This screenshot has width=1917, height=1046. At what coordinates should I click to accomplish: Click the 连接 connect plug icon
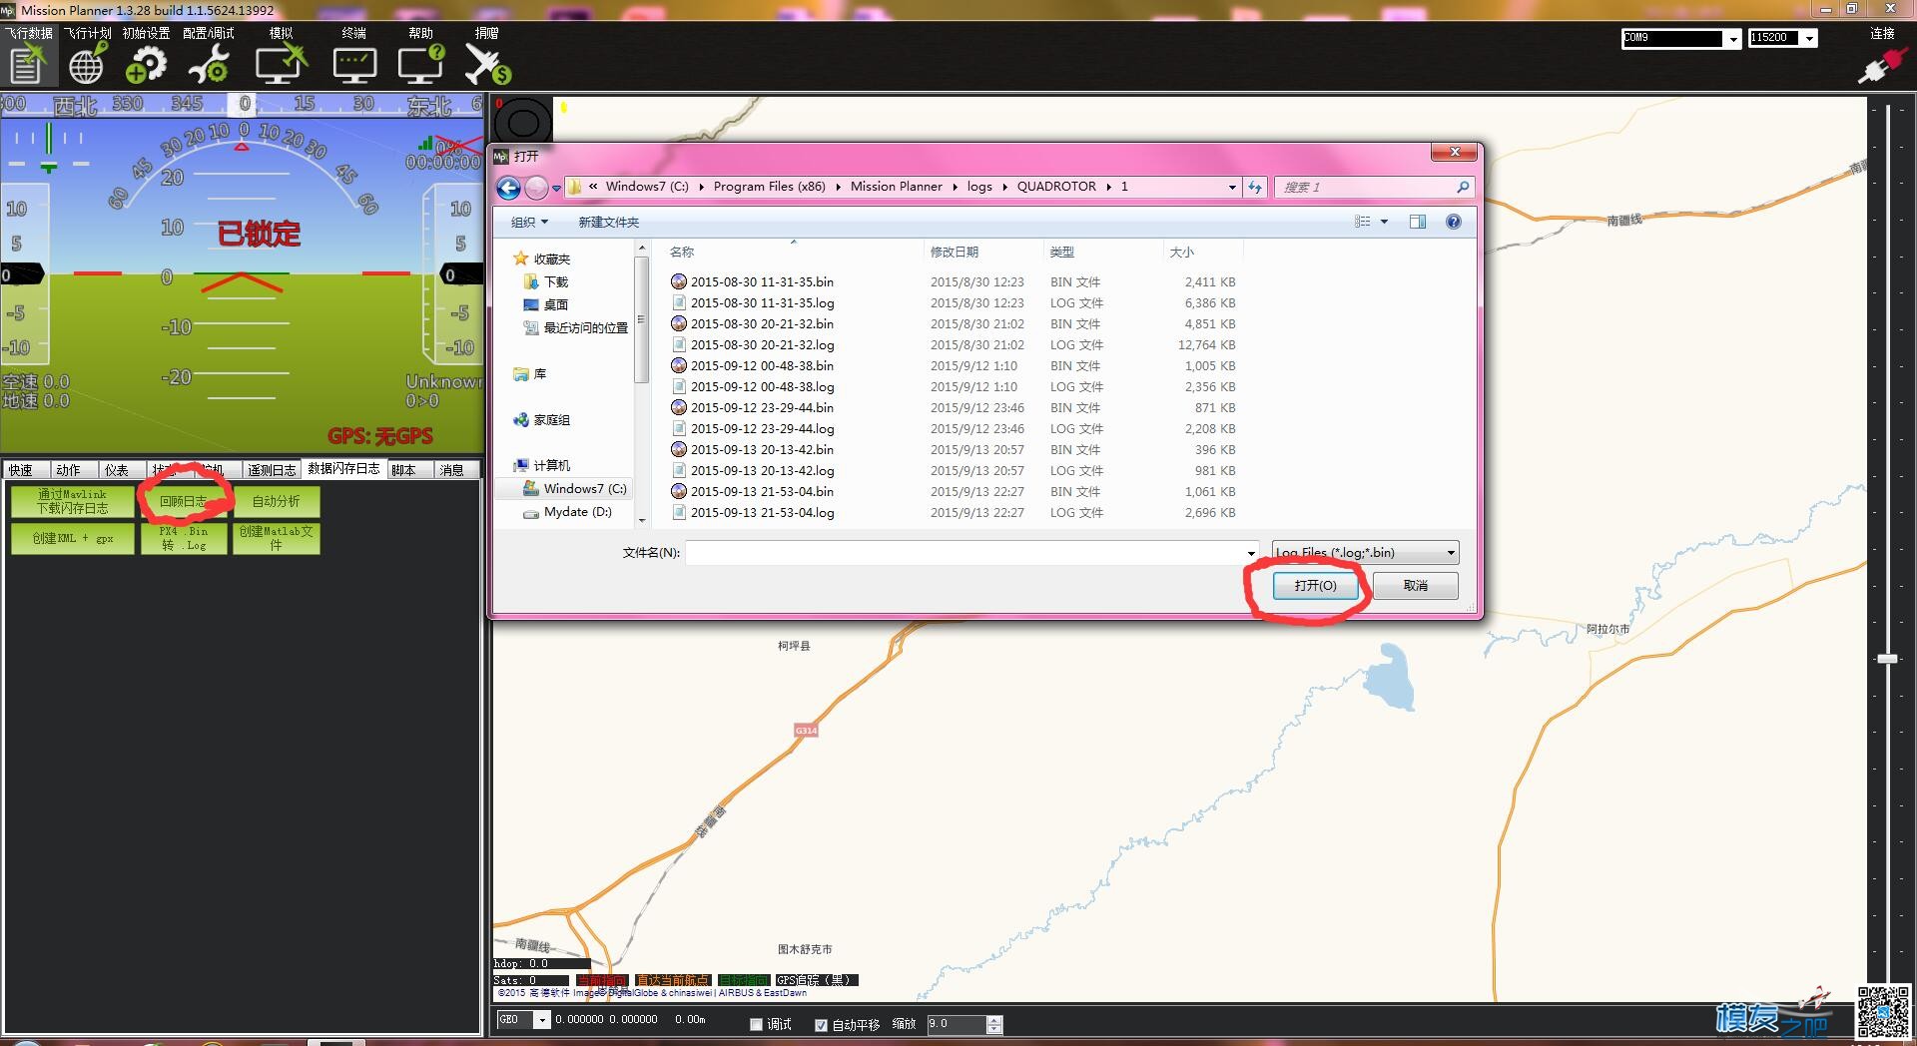point(1882,67)
